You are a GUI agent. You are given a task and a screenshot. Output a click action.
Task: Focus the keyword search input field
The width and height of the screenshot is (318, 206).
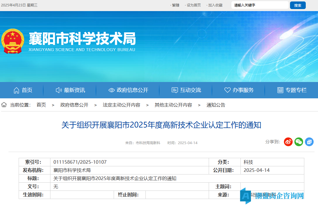(259, 5)
